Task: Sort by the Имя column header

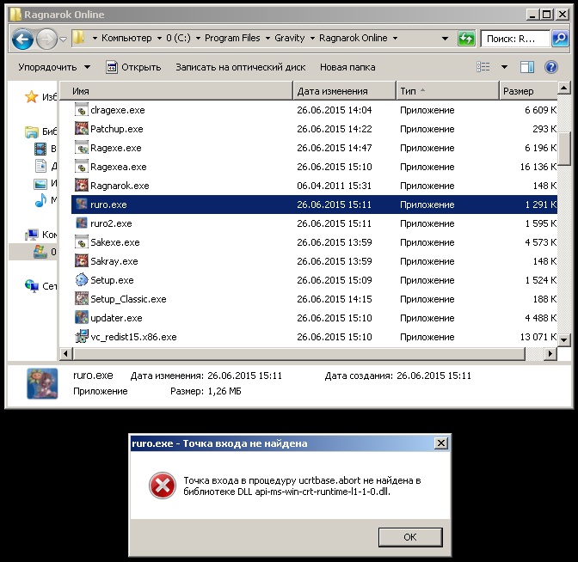Action: point(176,91)
